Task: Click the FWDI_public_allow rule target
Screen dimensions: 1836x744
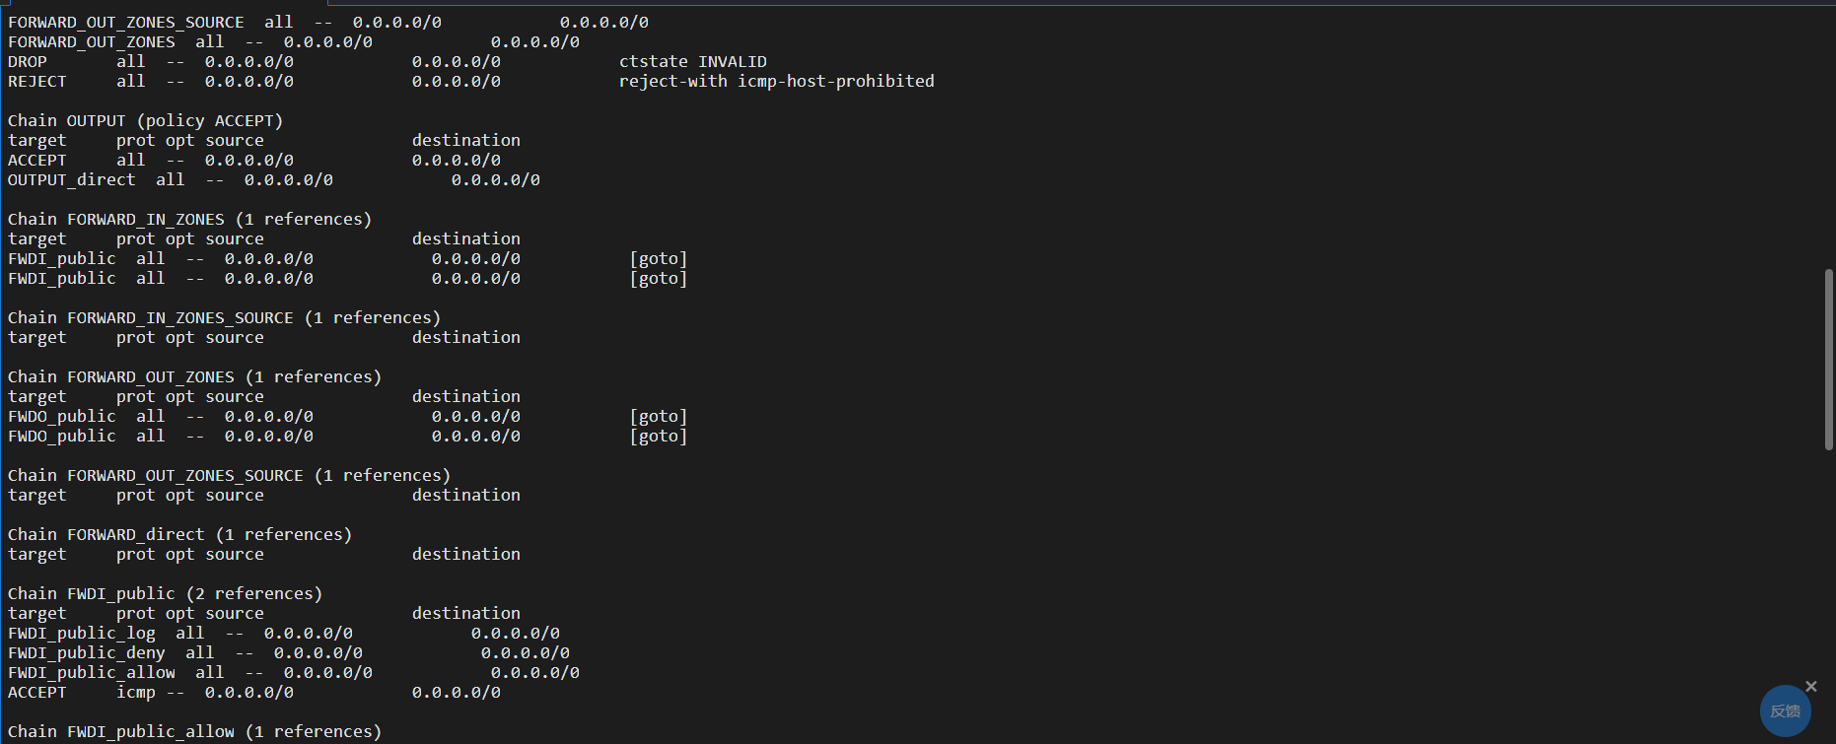Action: (91, 672)
